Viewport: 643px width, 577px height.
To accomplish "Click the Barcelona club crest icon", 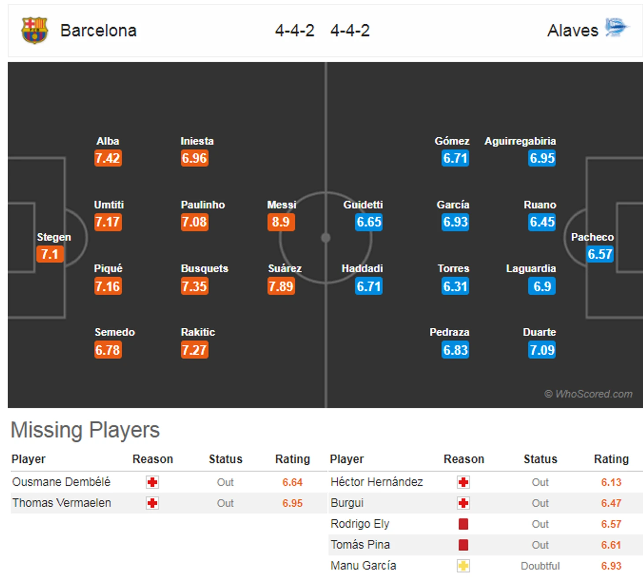I will [34, 30].
